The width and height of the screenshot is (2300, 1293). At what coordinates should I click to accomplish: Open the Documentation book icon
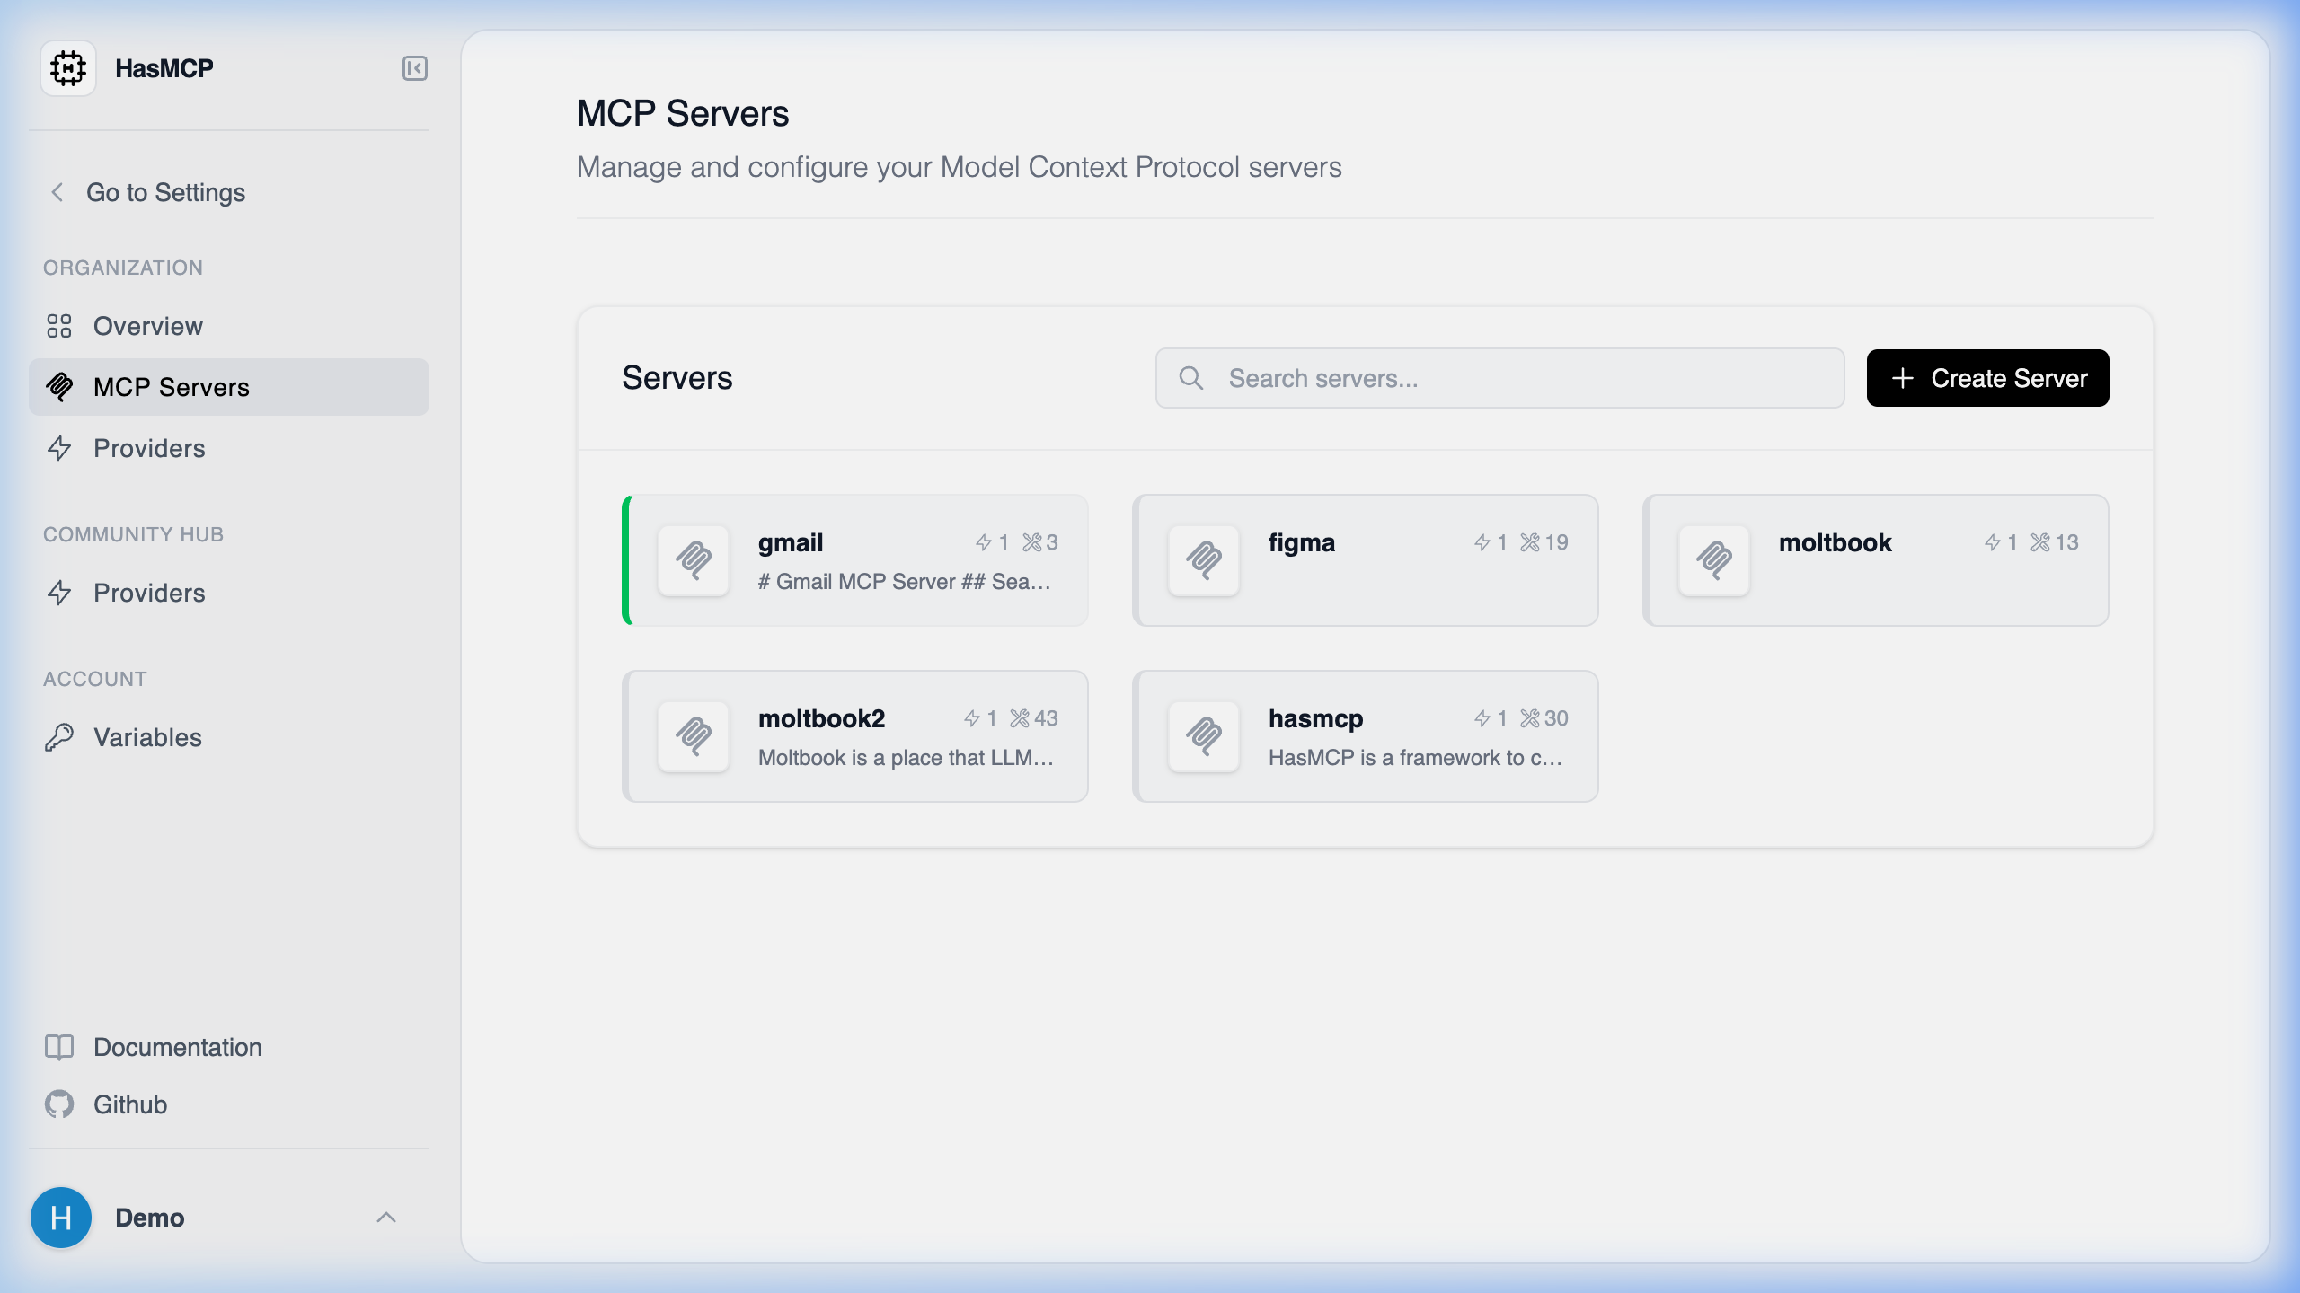pos(60,1047)
